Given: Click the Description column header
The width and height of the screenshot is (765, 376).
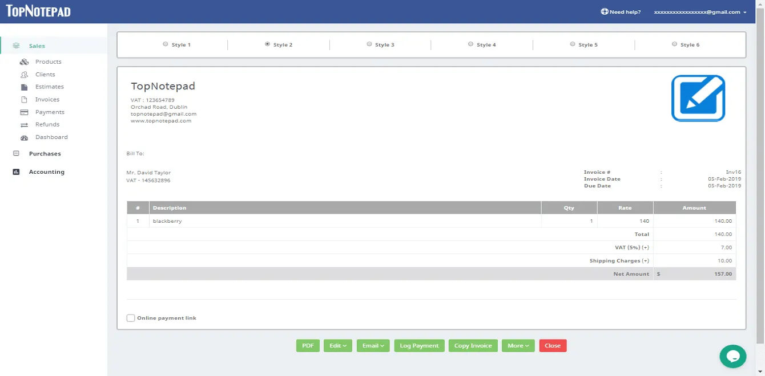Looking at the screenshot, I should point(345,208).
